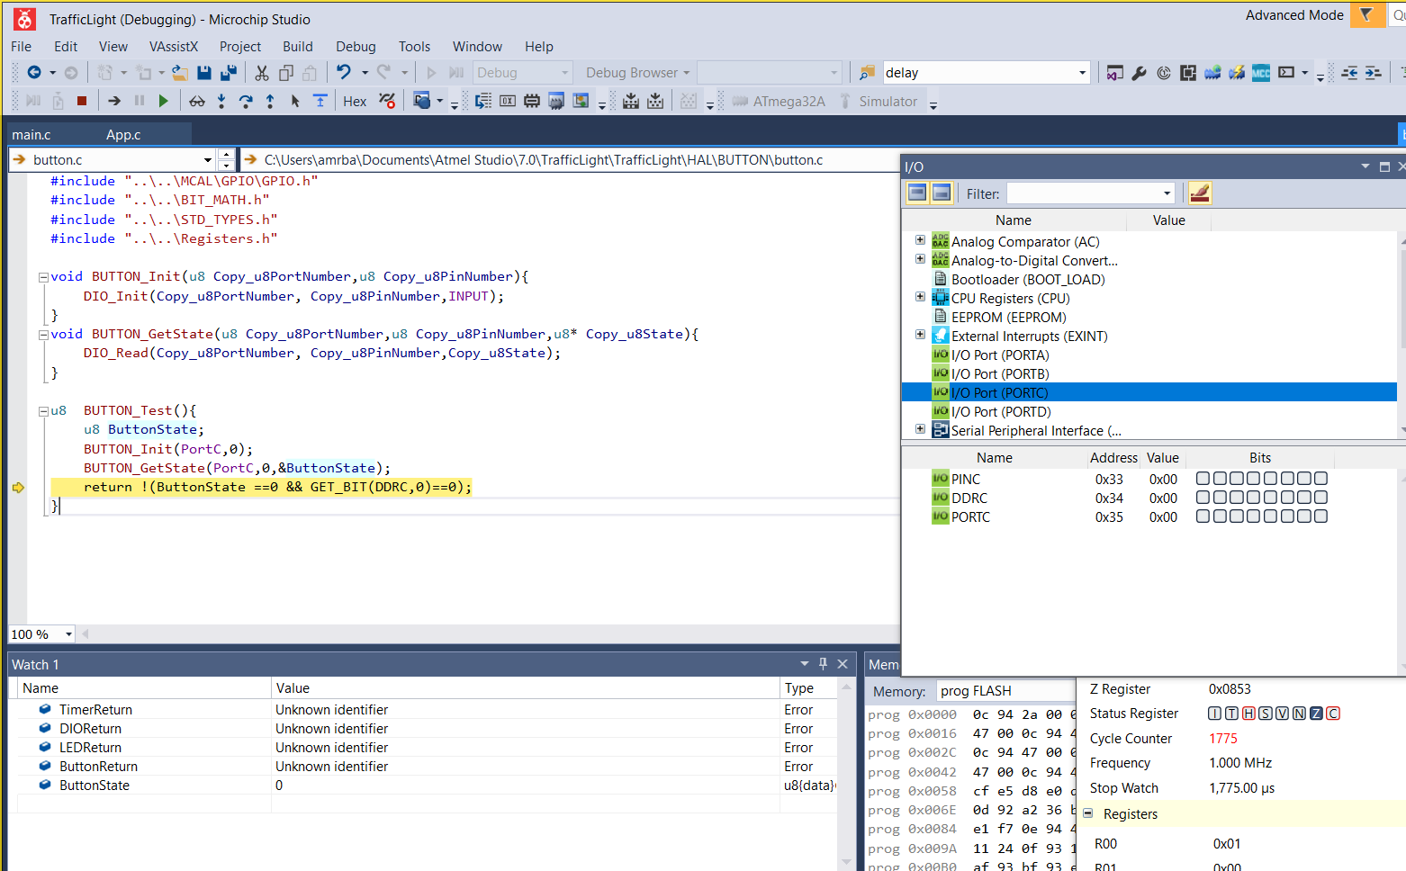Open QuickWatch via the glasses icon
The image size is (1406, 871).
pos(197,101)
